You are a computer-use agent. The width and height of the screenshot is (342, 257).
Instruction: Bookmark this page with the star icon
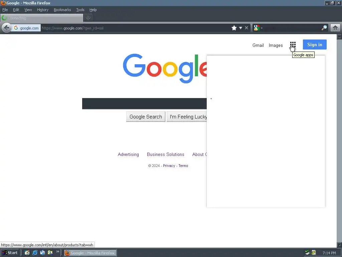pyautogui.click(x=234, y=28)
